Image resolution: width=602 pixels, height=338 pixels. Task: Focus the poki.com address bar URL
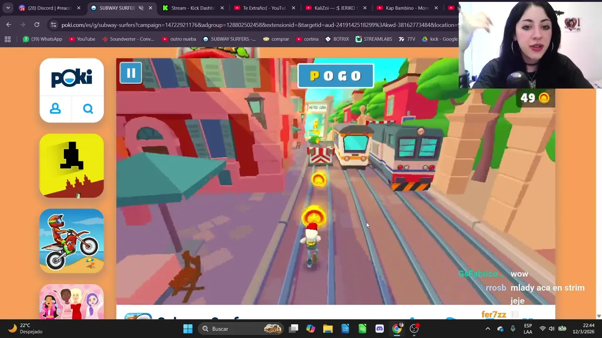coord(259,25)
